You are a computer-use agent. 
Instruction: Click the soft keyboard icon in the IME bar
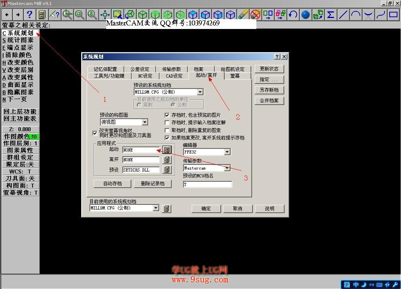pyautogui.click(x=379, y=284)
